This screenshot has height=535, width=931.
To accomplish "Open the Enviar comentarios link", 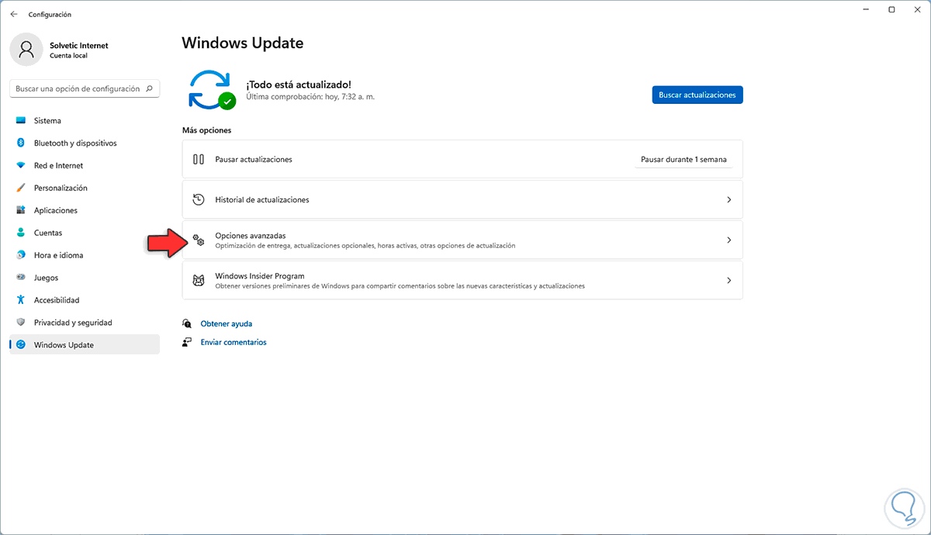I will click(x=234, y=343).
